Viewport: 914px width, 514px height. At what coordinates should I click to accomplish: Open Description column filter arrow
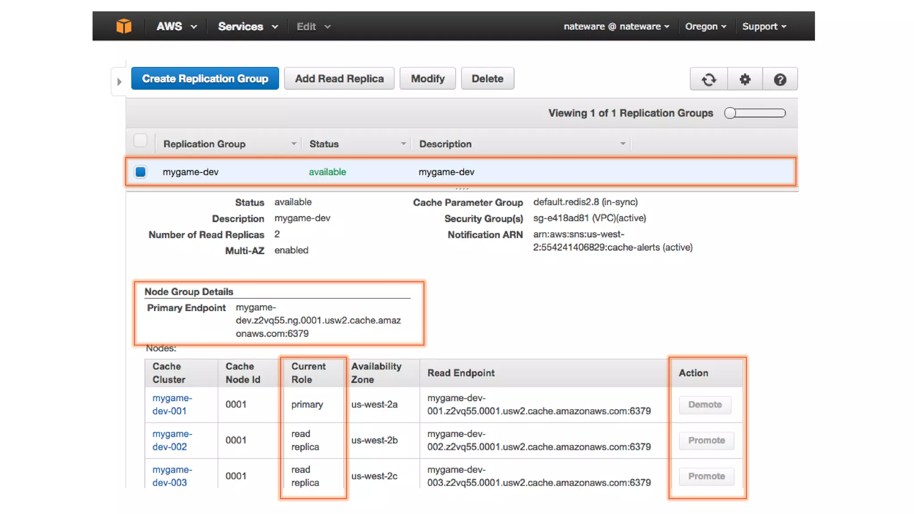(623, 144)
